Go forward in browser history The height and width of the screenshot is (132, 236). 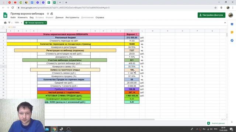pos(8,8)
